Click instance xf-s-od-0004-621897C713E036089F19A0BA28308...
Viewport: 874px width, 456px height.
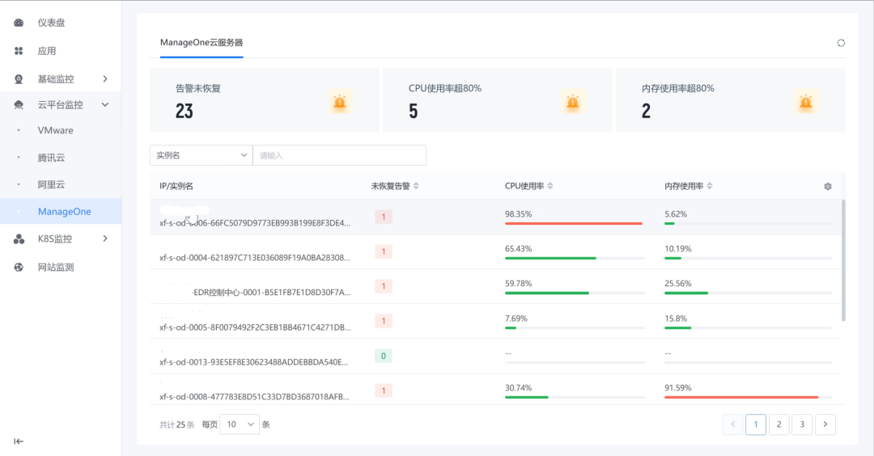255,258
